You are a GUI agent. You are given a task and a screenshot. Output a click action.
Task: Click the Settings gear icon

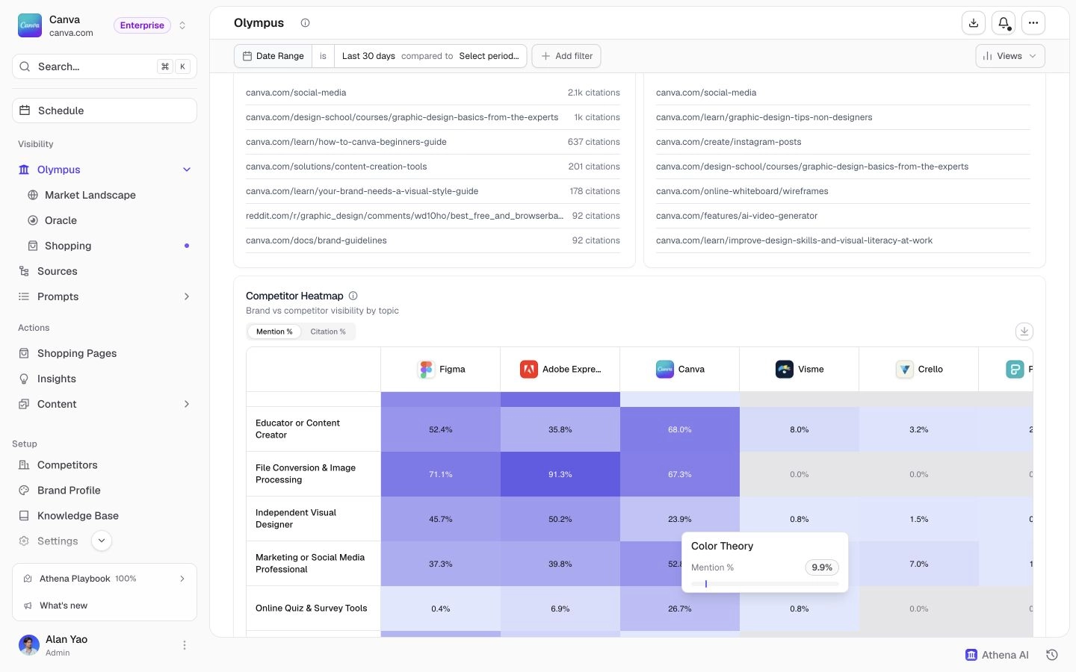24,541
